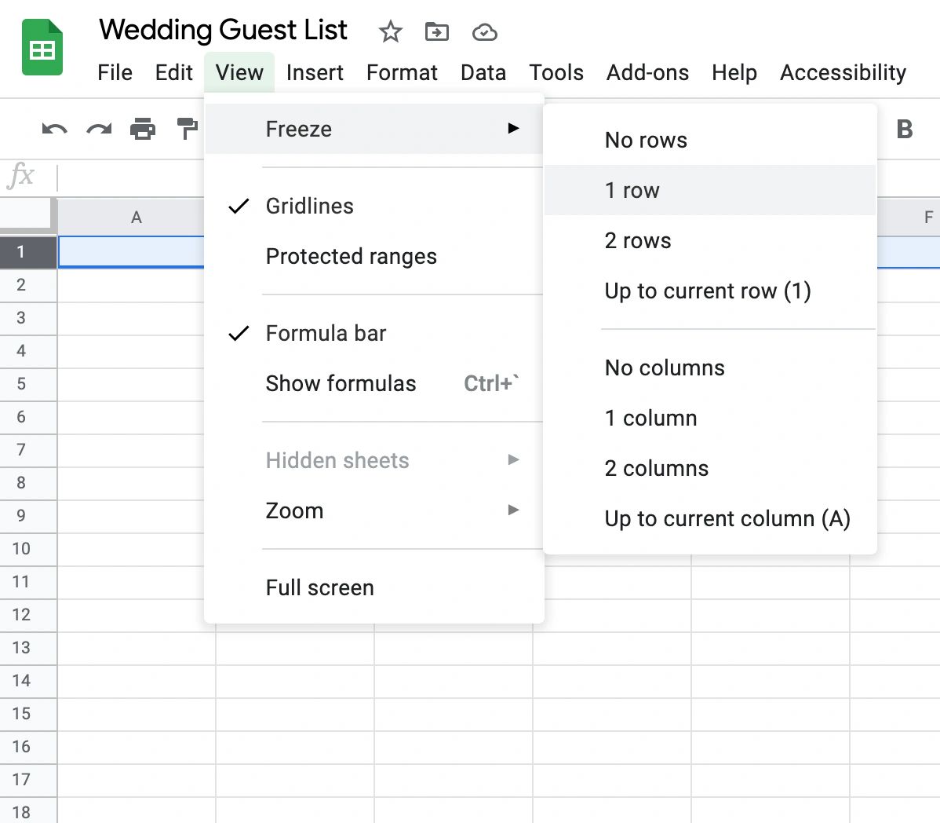The width and height of the screenshot is (940, 823).
Task: Toggle the Formula bar display
Action: coord(326,333)
